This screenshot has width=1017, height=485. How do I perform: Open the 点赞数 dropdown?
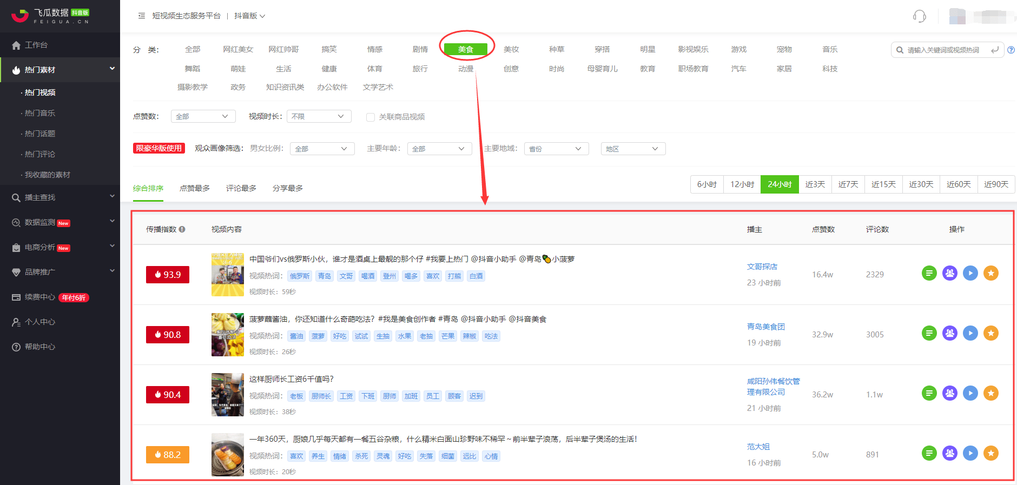click(203, 117)
